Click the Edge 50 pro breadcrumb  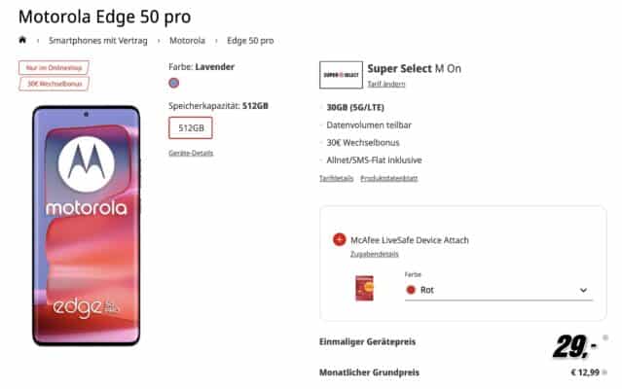pos(250,41)
